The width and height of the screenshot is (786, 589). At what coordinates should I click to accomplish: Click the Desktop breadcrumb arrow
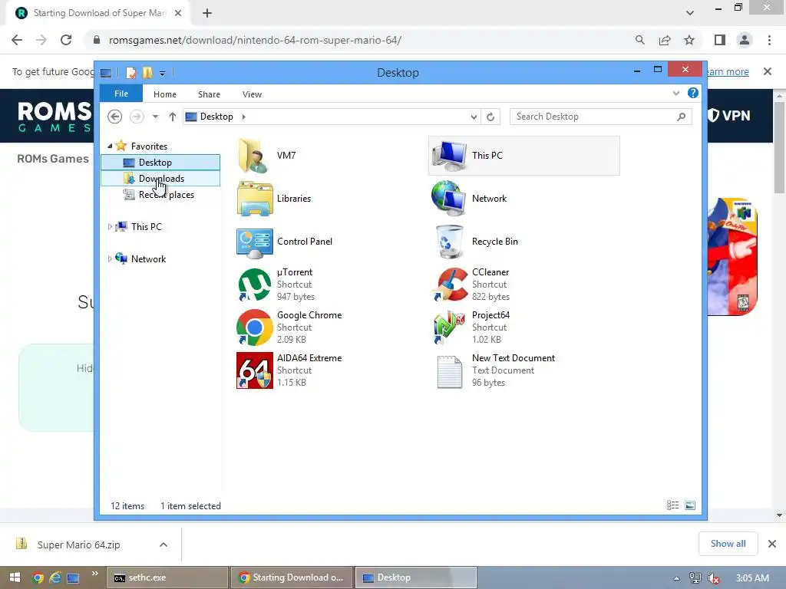(243, 117)
